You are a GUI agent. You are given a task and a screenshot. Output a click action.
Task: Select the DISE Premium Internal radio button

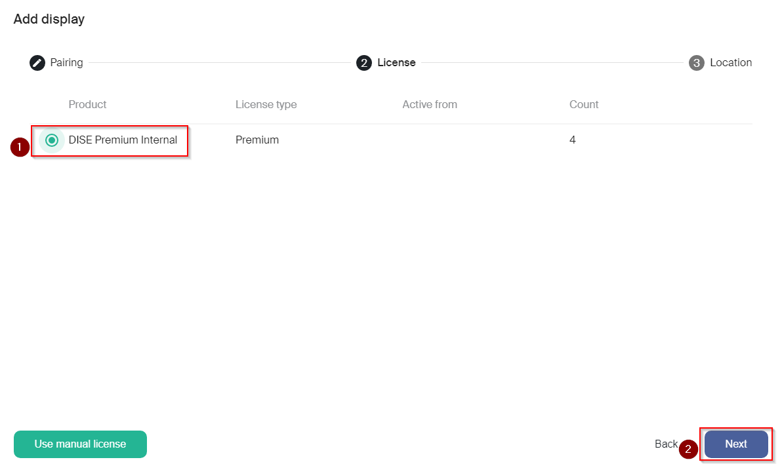pyautogui.click(x=52, y=140)
